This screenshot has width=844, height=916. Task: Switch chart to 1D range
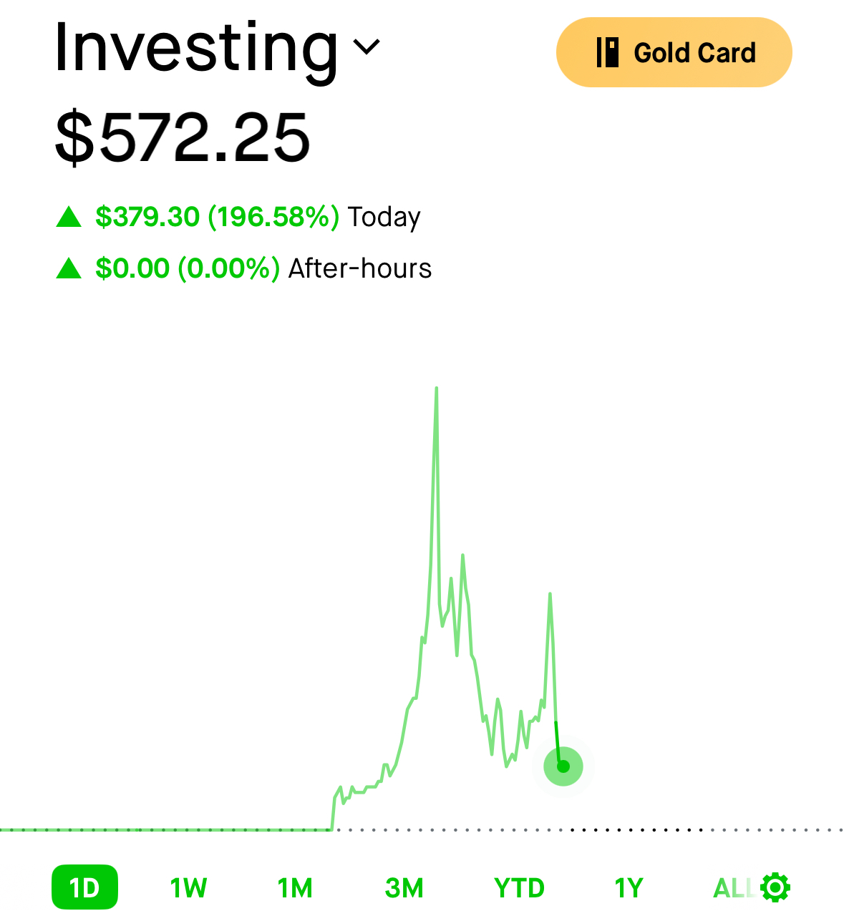click(84, 887)
